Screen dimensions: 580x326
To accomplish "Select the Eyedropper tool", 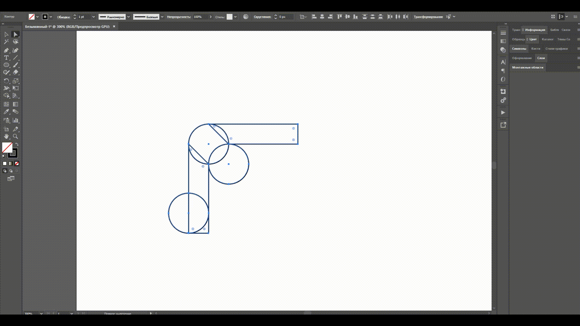I will pyautogui.click(x=6, y=112).
